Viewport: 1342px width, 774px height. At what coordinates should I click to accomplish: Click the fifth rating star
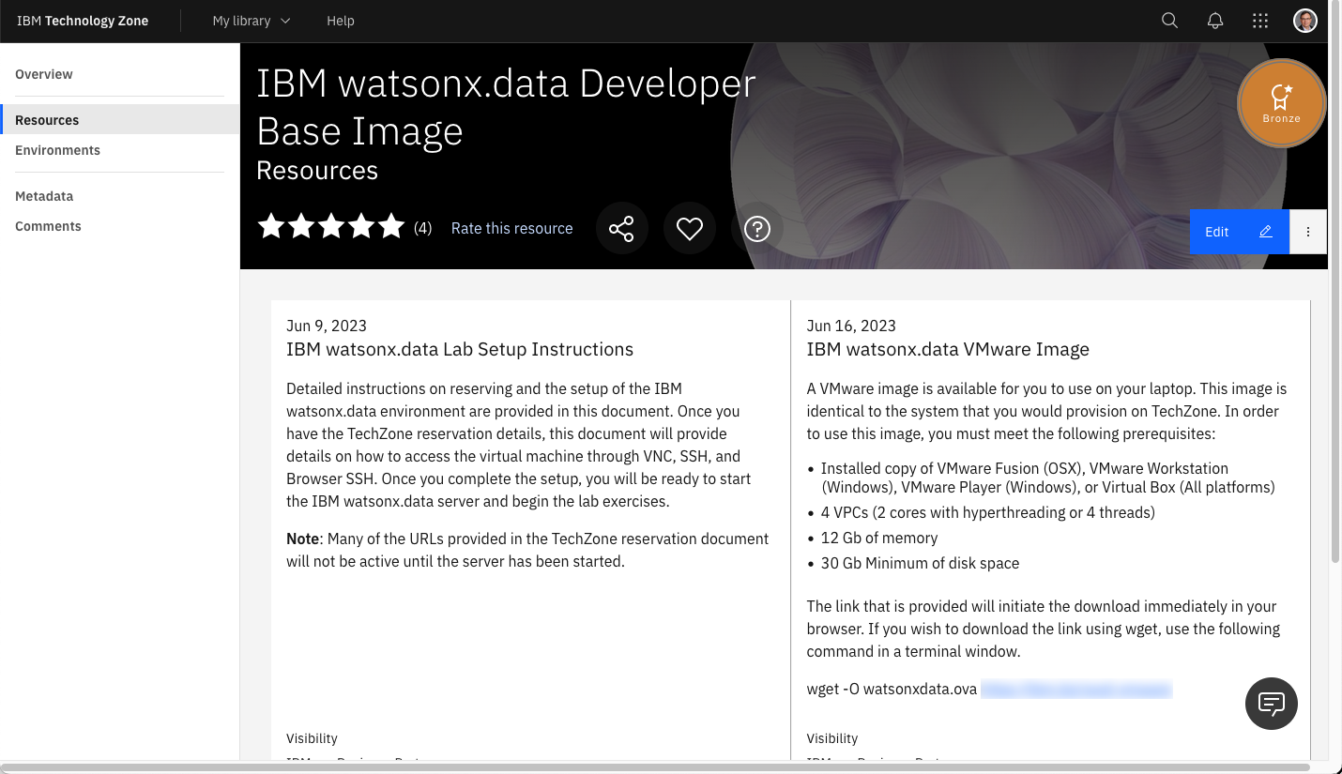(x=391, y=226)
